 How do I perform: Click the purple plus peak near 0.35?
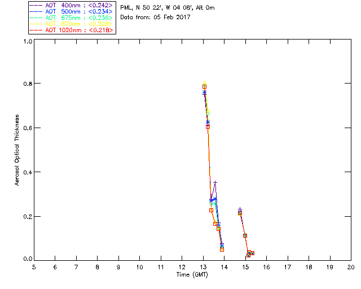pos(215,183)
